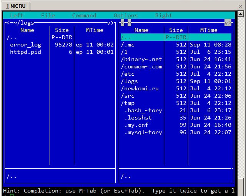This screenshot has height=196, width=246.
Task: Click the Jun 24 22:06 time of /src
Action: pyautogui.click(x=211, y=96)
